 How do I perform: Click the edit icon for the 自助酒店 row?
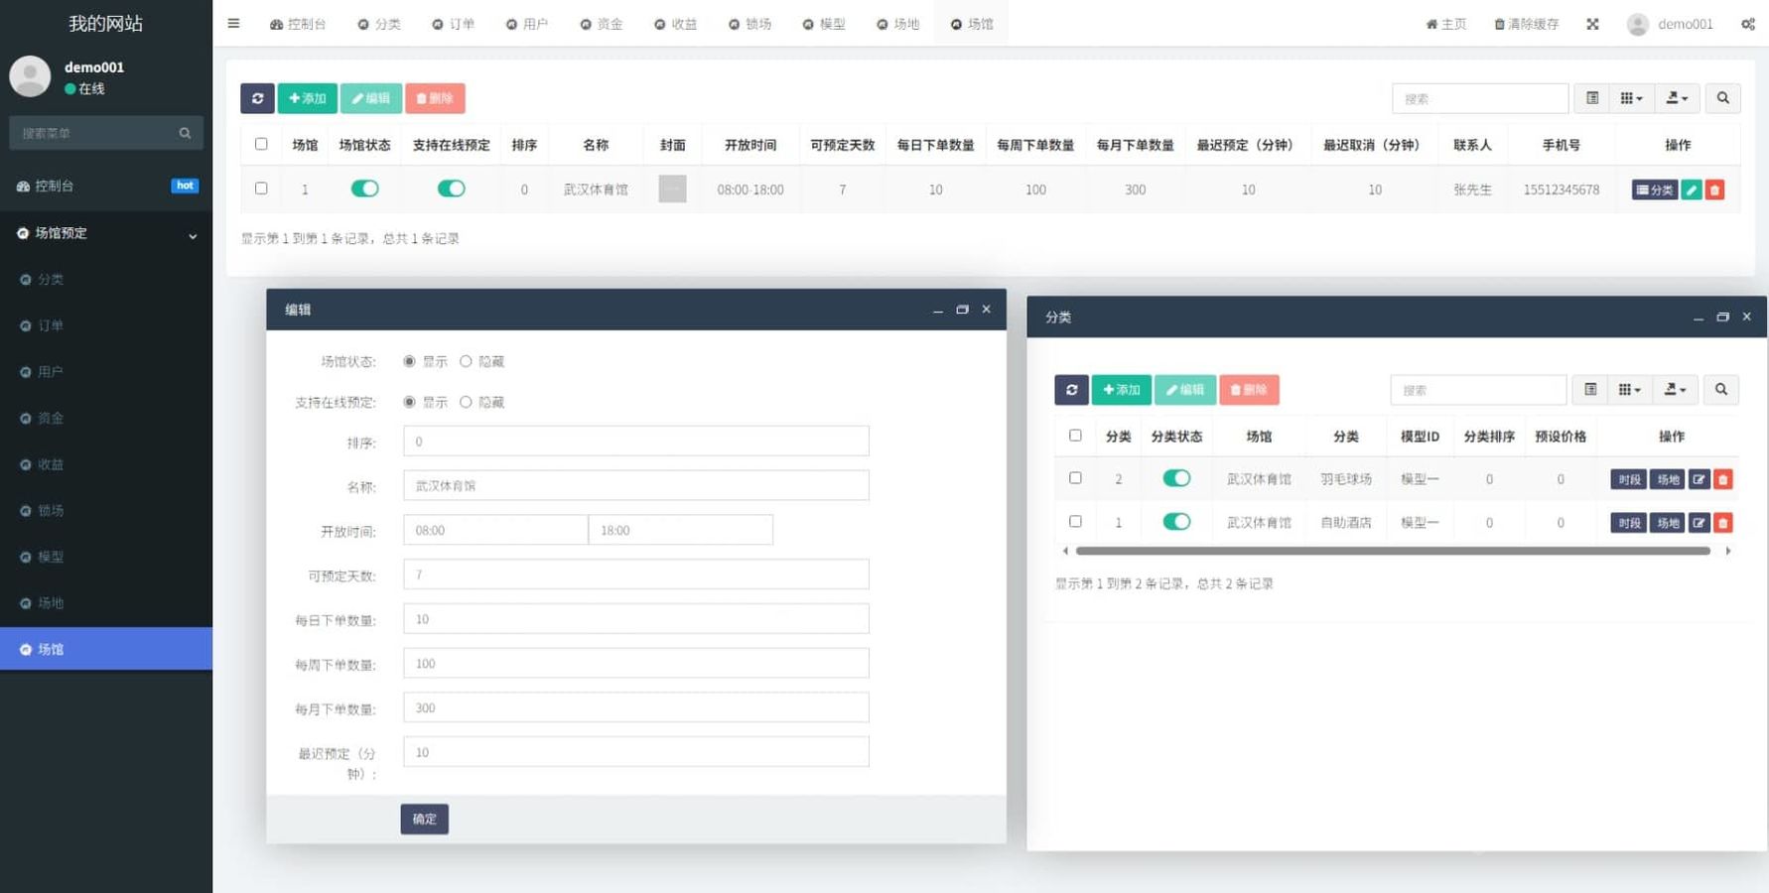(1699, 523)
